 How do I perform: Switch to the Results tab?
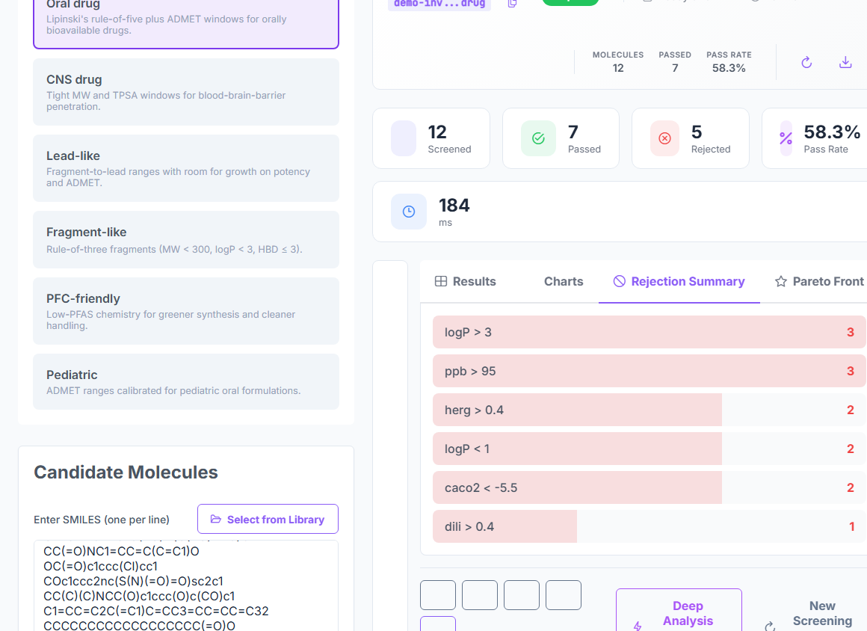point(466,282)
